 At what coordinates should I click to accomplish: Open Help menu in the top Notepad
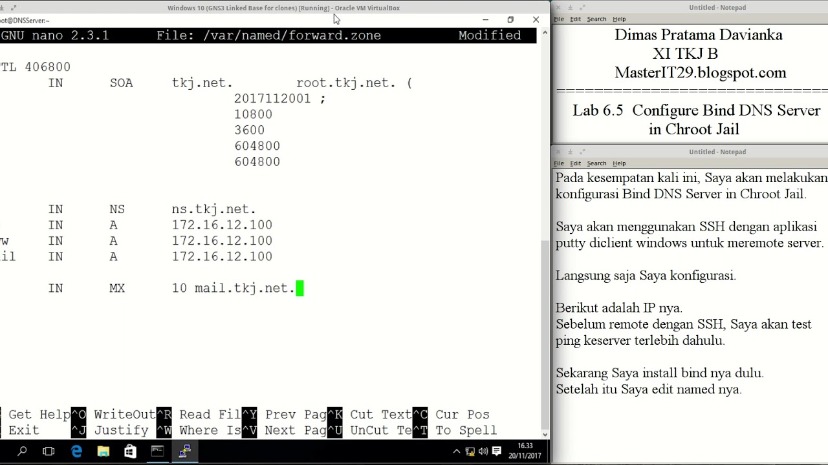pyautogui.click(x=619, y=19)
